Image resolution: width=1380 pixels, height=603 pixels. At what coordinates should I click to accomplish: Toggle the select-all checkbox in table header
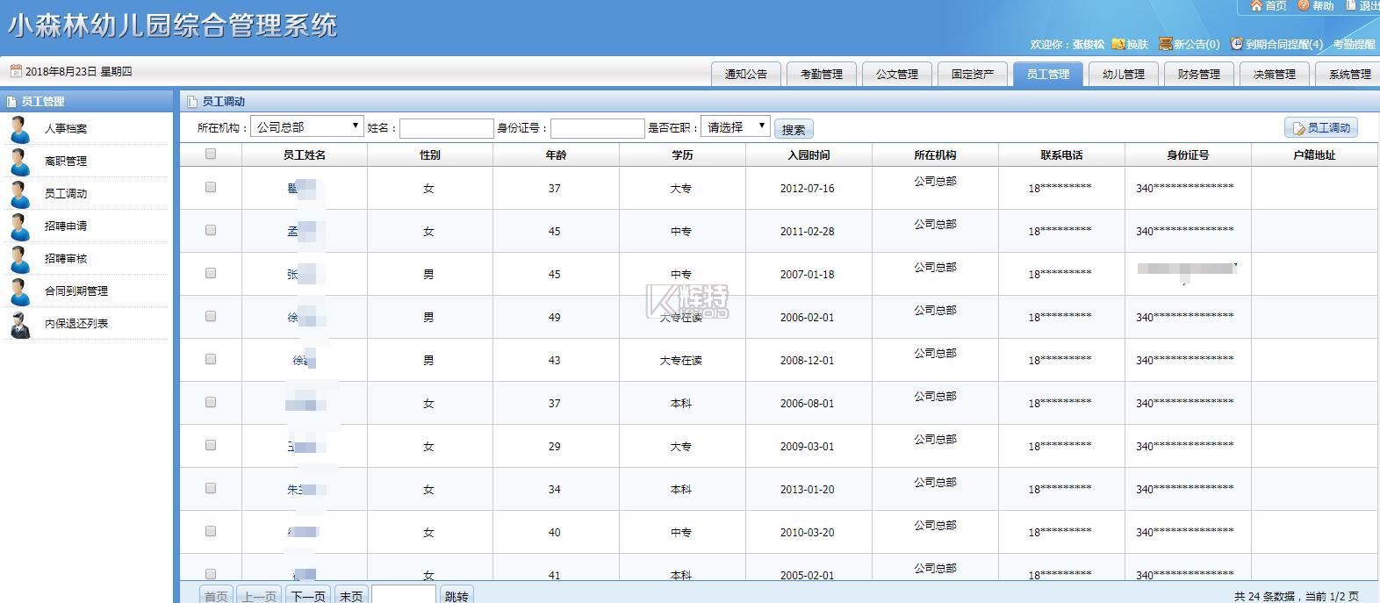click(211, 154)
